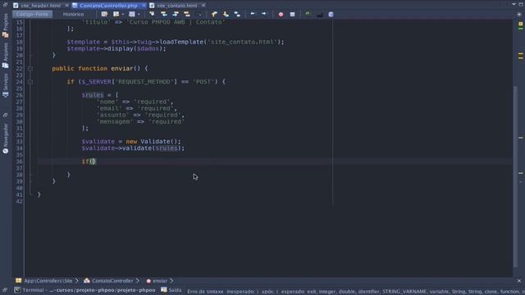
Task: Select the Código-Fonte view button
Action: 32,15
